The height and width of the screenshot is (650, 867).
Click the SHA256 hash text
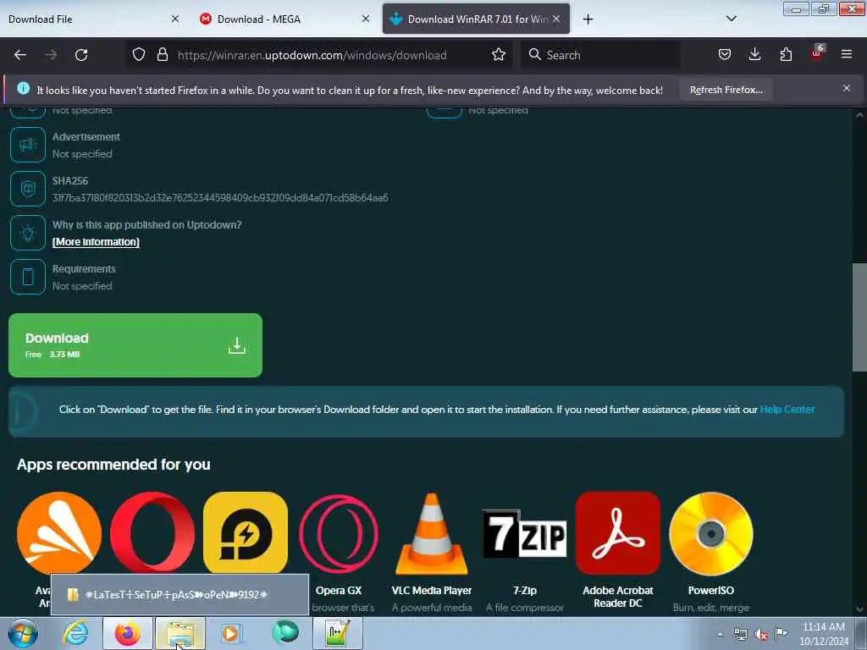coord(220,198)
